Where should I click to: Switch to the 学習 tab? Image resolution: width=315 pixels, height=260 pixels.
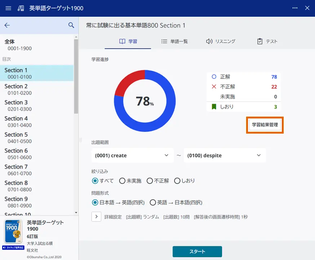point(127,42)
